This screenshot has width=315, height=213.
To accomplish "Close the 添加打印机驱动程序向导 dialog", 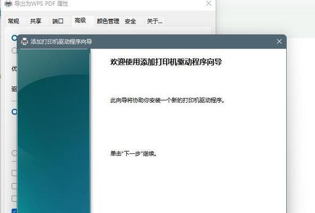I will coord(279,42).
